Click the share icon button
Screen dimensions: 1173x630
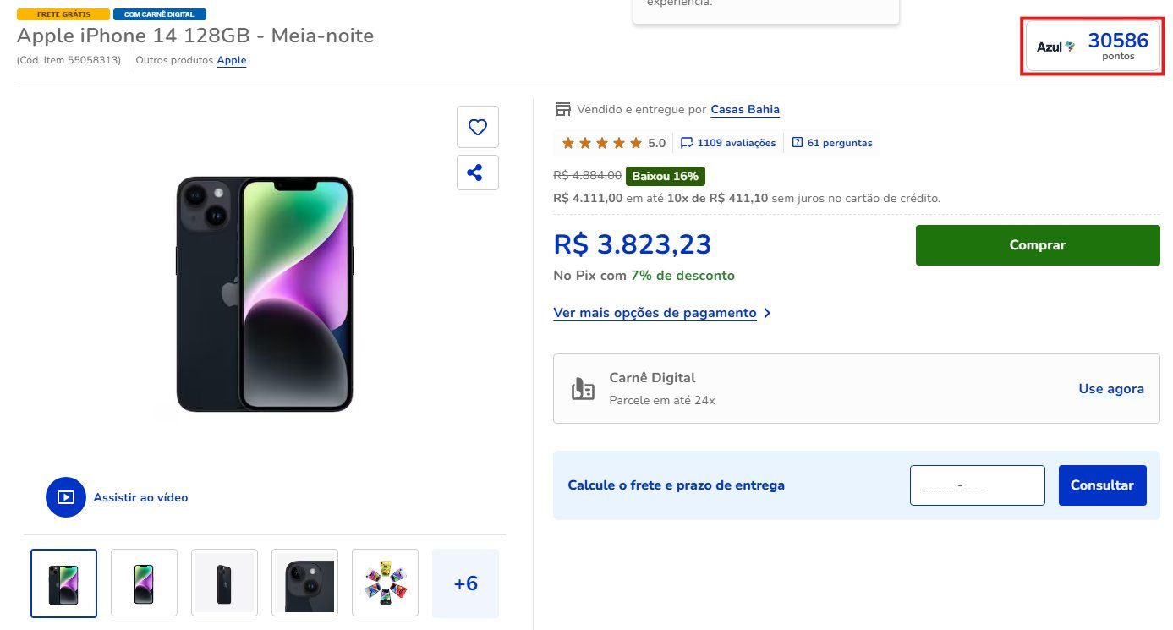tap(478, 173)
